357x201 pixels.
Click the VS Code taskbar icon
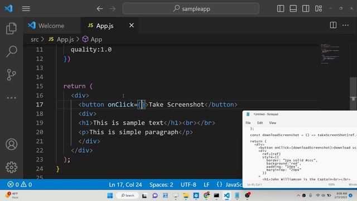coord(227,195)
